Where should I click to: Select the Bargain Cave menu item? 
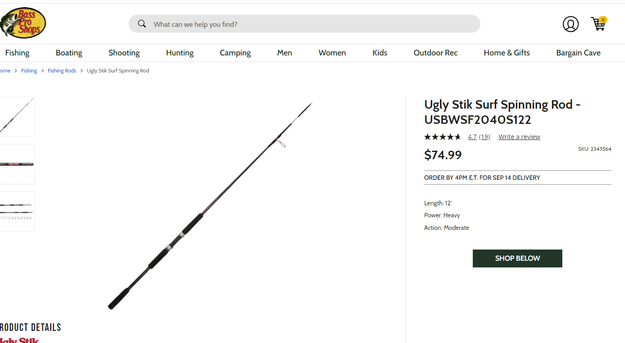point(578,53)
